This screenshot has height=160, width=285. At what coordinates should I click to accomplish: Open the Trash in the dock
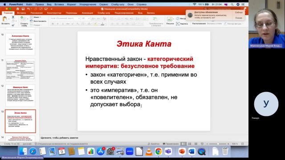coord(225,151)
